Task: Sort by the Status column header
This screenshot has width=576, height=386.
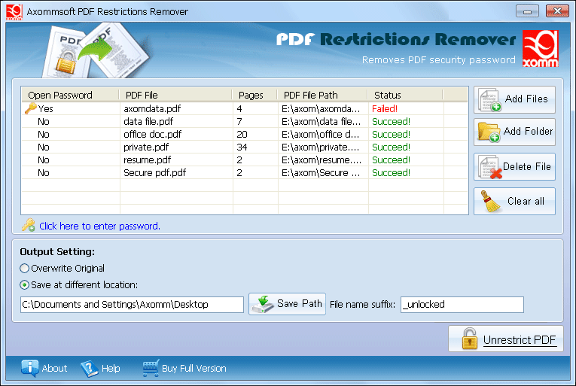Action: pyautogui.click(x=405, y=95)
